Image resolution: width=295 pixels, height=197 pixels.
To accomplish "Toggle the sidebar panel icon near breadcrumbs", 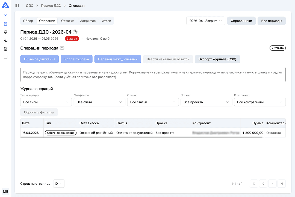I will [17, 6].
